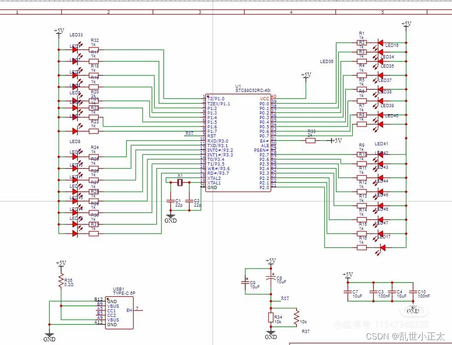Click the U1 STC89C52RC microcontroller chip
The width and height of the screenshot is (452, 345).
238,143
